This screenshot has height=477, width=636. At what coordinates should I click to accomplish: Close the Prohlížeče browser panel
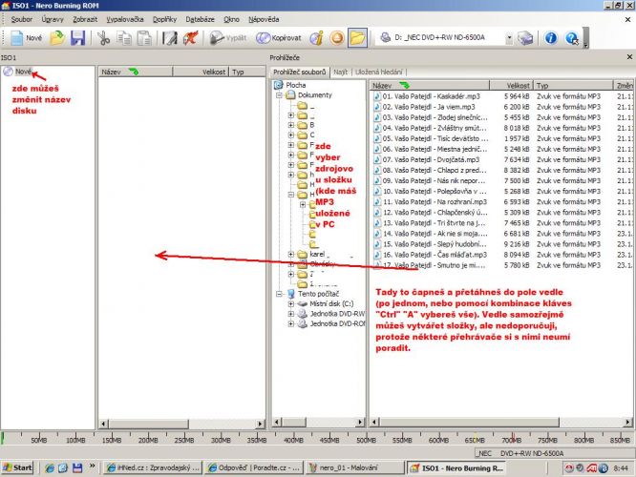pyautogui.click(x=629, y=57)
